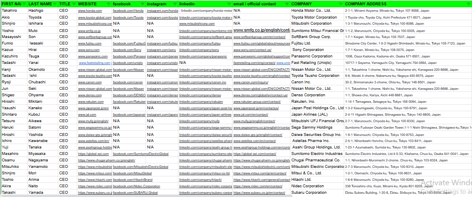Open the instagram column filter dropdown
Screen dimensions: 472x197
175,4
